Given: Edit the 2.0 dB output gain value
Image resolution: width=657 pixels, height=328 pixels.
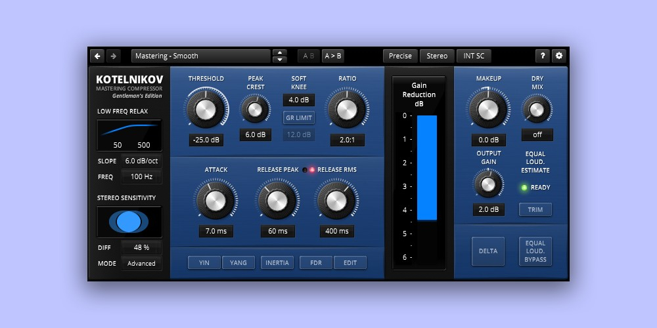Looking at the screenshot, I should point(489,210).
